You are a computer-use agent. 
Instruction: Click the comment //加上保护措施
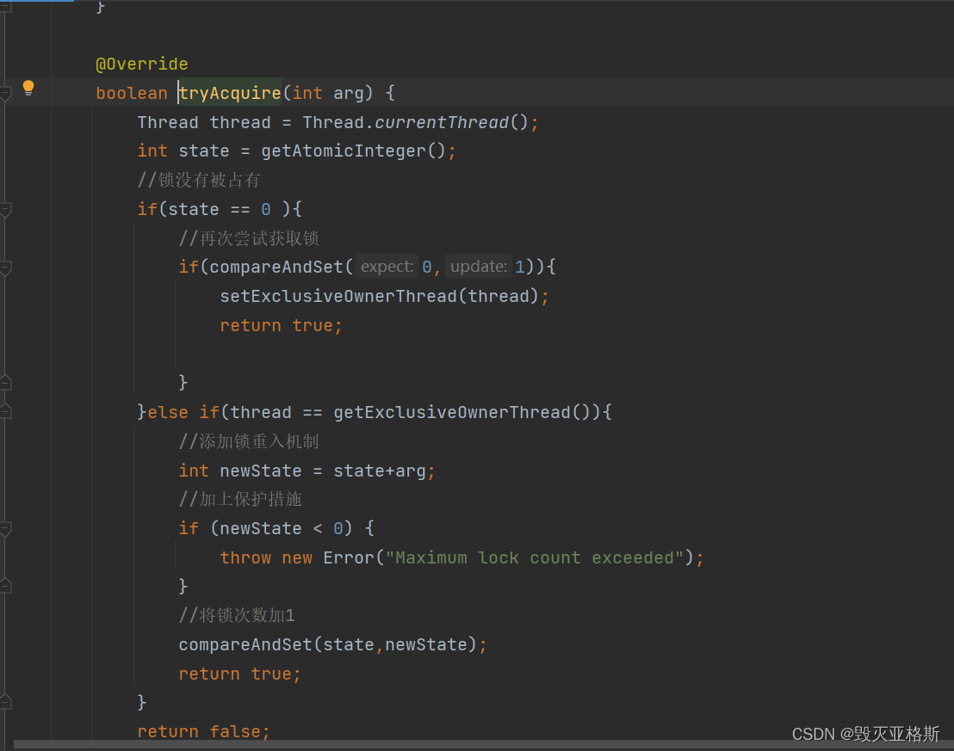[x=240, y=499]
